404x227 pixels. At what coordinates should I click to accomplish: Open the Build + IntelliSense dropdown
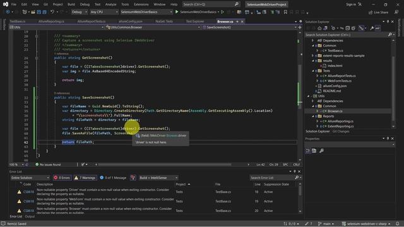tap(158, 178)
